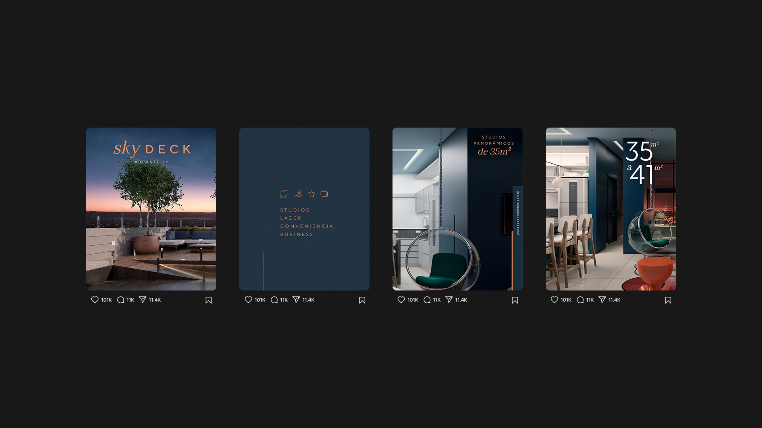The image size is (762, 428).
Task: Open comments on Sky Deck post
Action: click(121, 300)
